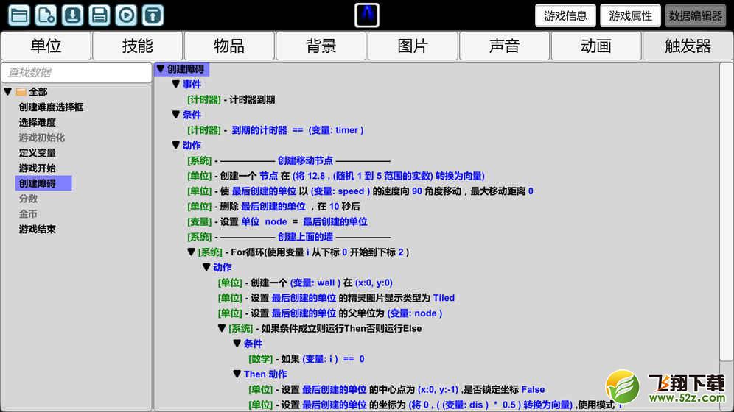
Task: Run game with play icon
Action: pyautogui.click(x=126, y=15)
